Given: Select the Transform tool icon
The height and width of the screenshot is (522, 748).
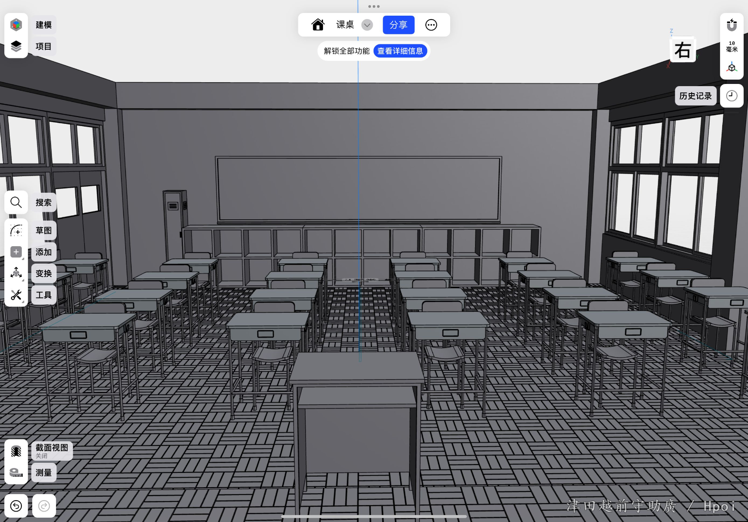Looking at the screenshot, I should pyautogui.click(x=16, y=273).
